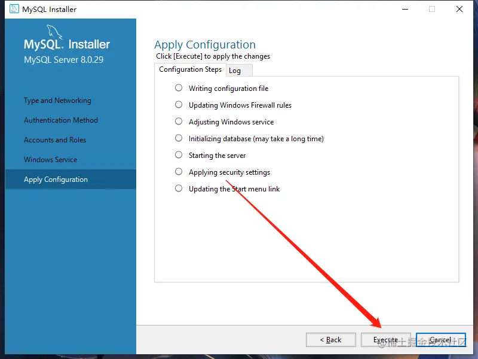This screenshot has width=478, height=359.
Task: Select the Adjusting Windows service step indicator
Action: click(179, 121)
